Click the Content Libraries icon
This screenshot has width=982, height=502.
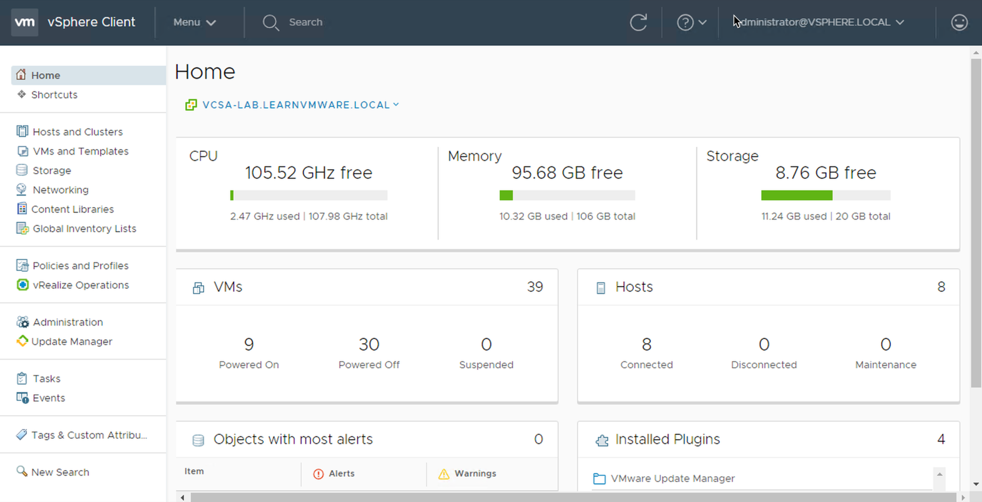[x=22, y=209]
